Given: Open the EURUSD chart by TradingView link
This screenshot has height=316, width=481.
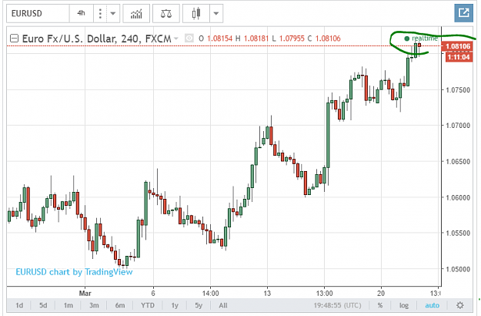Looking at the screenshot, I should [x=74, y=272].
